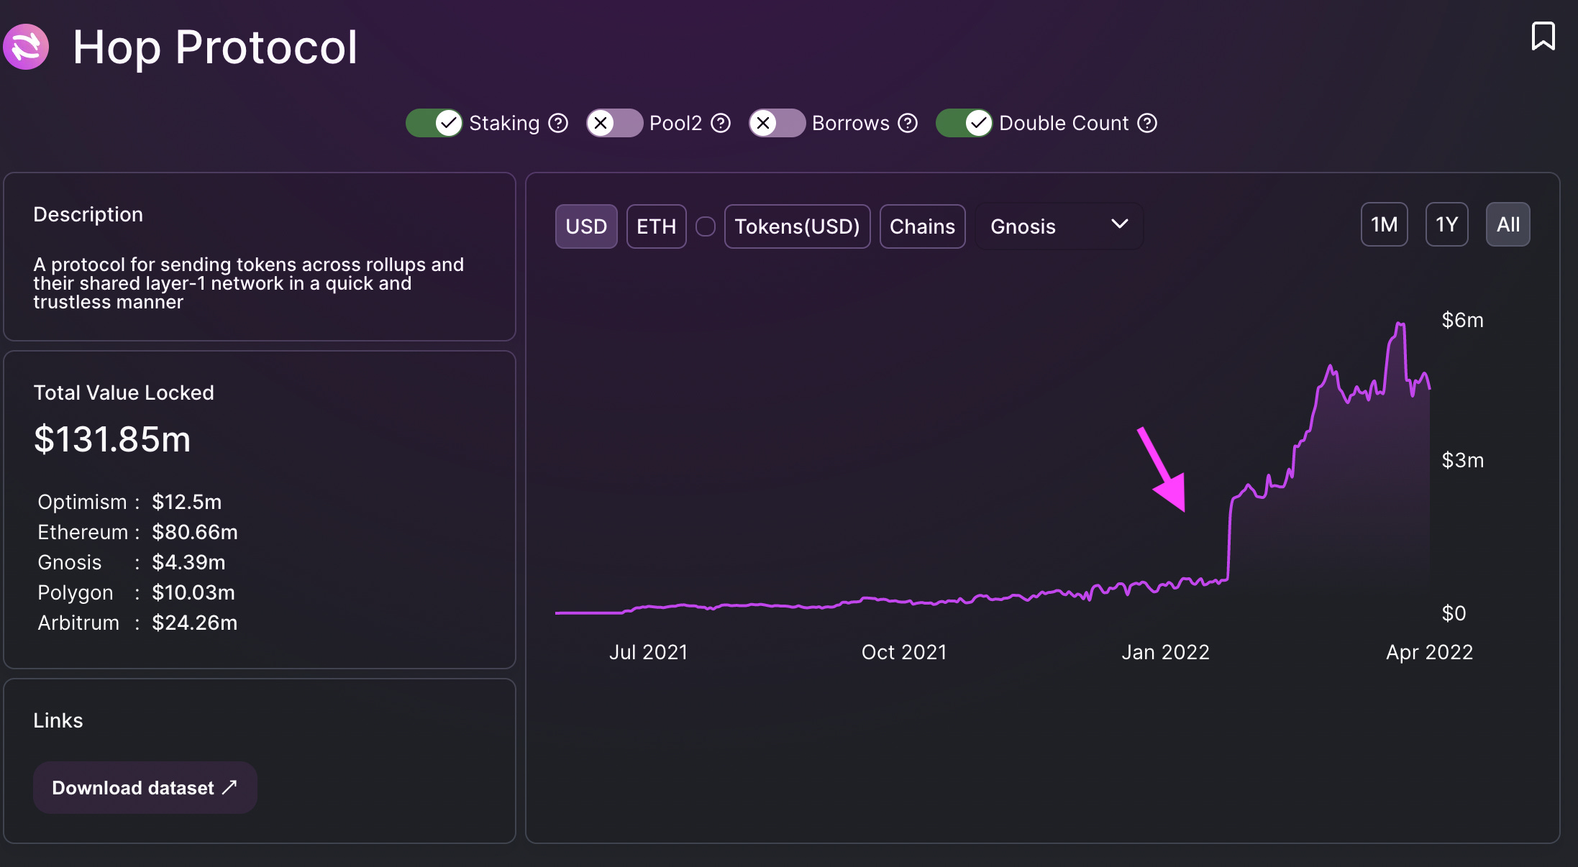
Task: Switch chart to Tokens(USD) view
Action: click(x=797, y=226)
